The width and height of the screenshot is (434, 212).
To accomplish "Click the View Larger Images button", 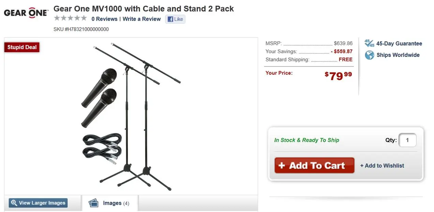I will click(x=38, y=203).
